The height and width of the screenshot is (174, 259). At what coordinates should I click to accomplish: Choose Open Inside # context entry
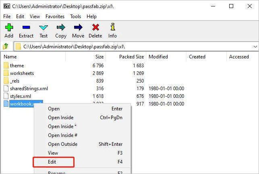point(83,135)
